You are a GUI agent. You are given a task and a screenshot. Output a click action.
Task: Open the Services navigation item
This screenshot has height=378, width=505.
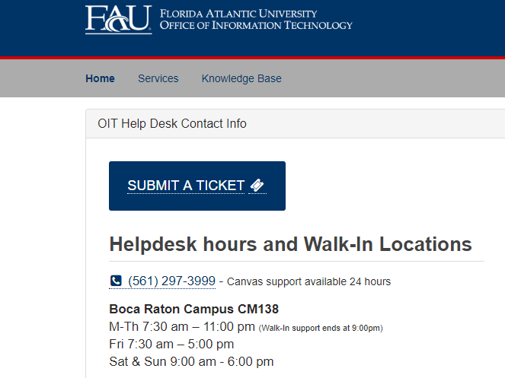158,78
